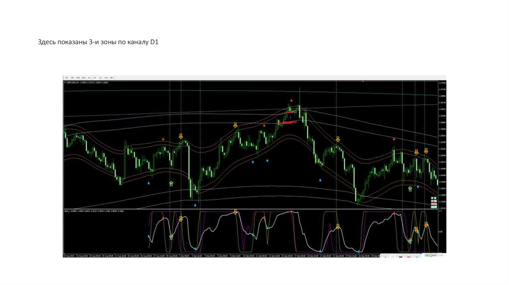Click the indicator subwindow label text
Image resolution: width=509 pixels, height=285 pixels.
[x=94, y=211]
